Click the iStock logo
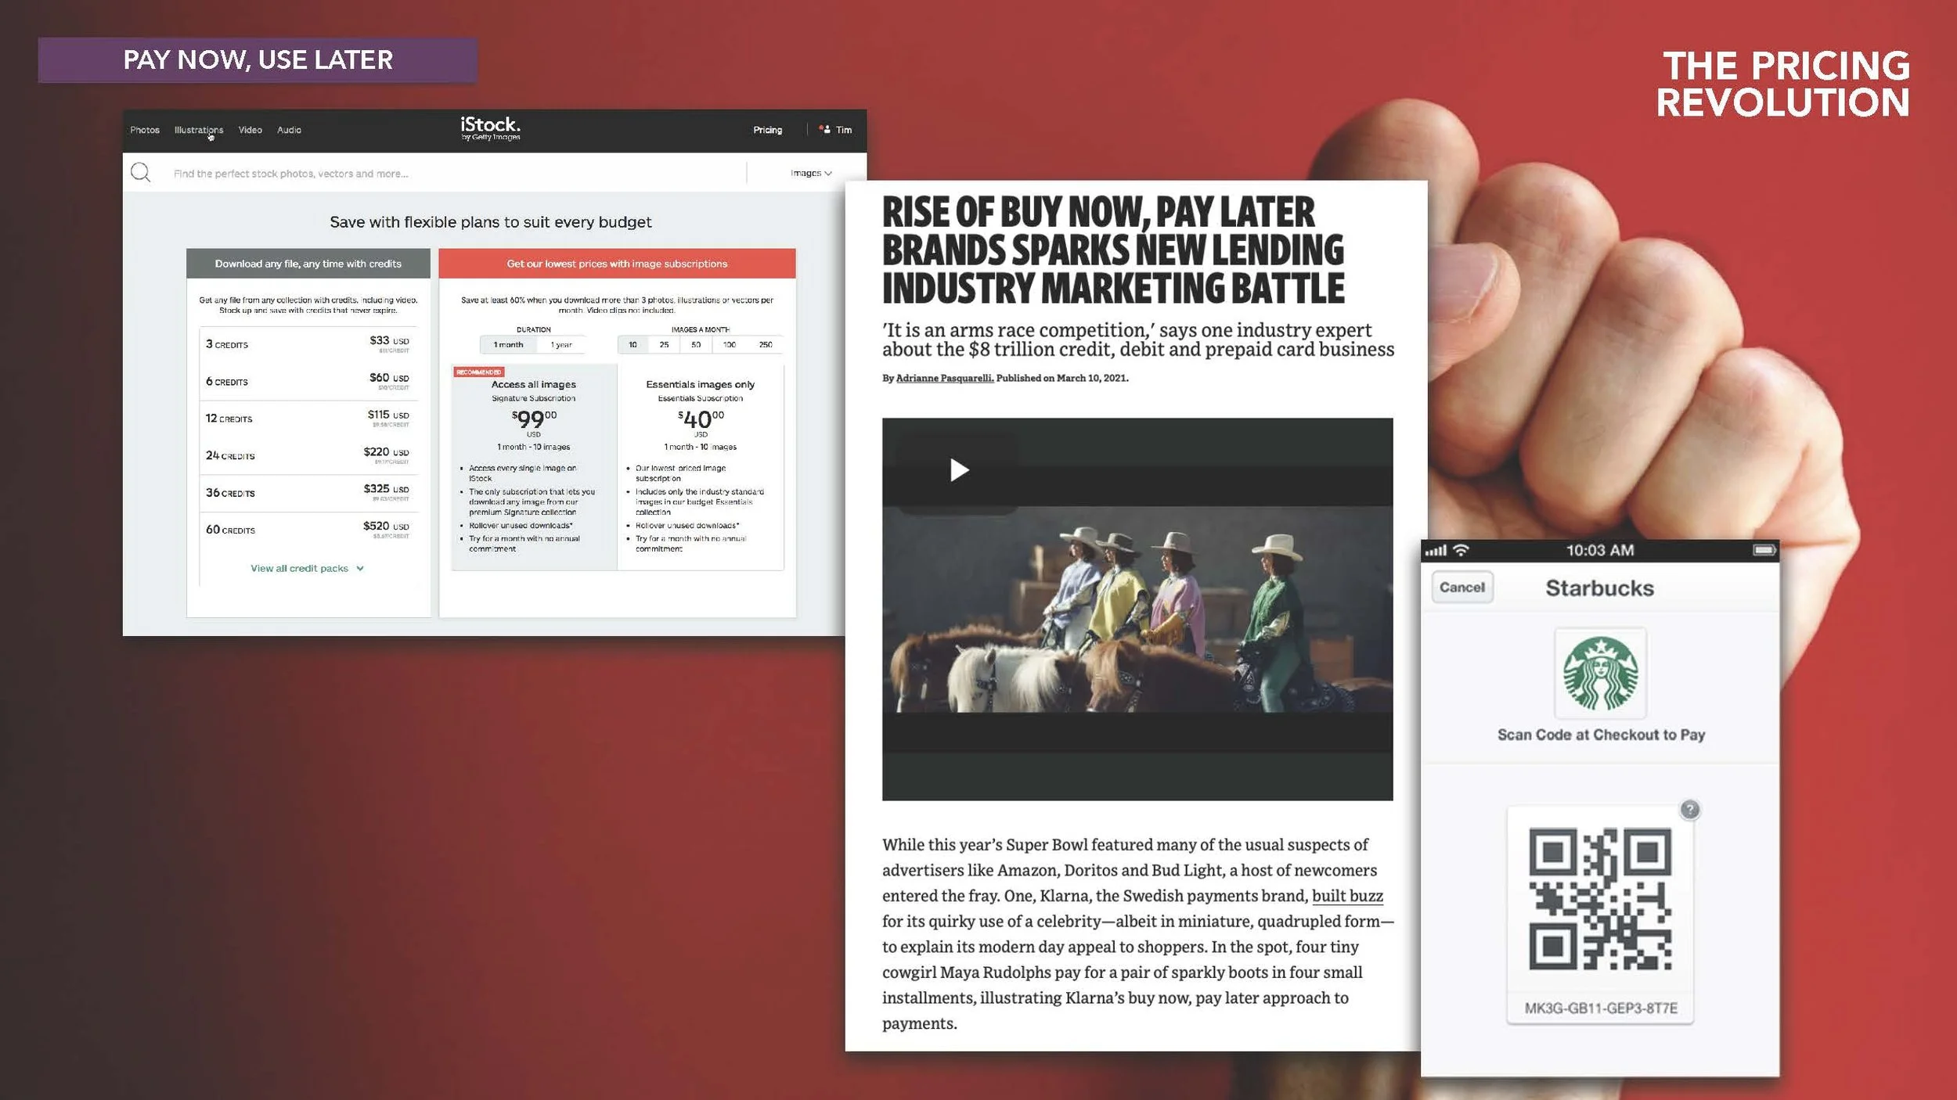 (490, 128)
